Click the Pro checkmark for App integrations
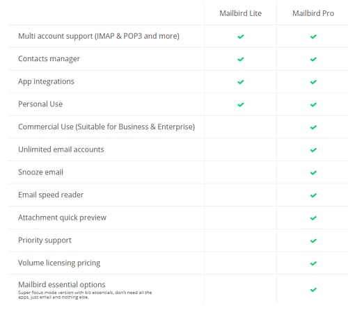 313,82
